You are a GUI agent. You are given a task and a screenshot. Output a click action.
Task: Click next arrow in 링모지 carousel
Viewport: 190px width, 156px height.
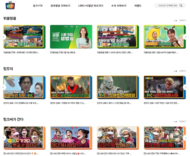click(x=186, y=87)
